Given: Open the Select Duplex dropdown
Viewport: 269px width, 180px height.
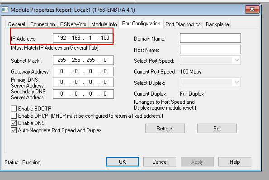Looking at the screenshot, I should pos(210,83).
